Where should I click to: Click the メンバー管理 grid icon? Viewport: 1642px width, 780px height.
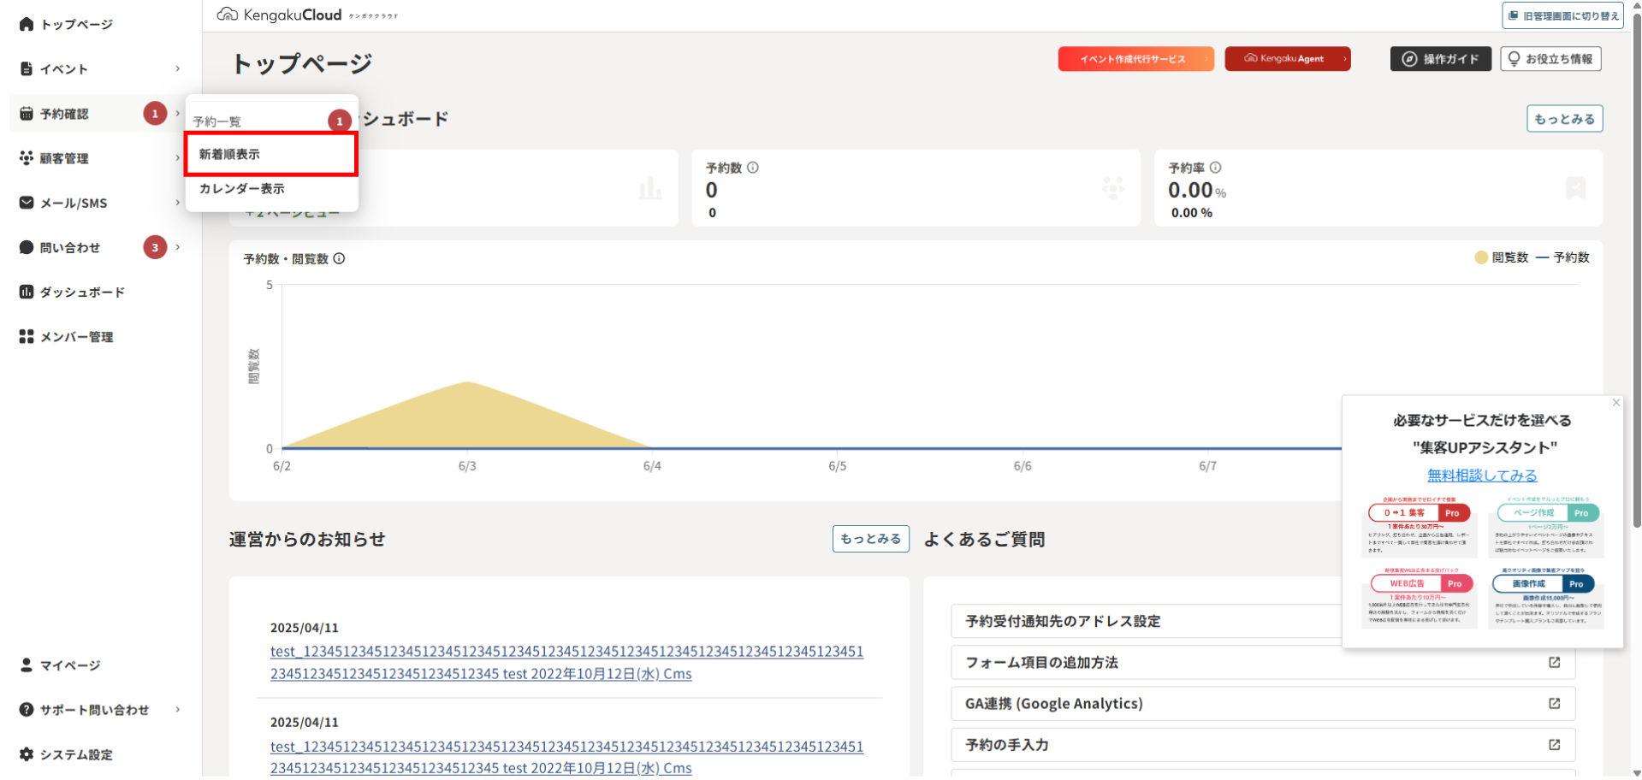click(x=27, y=337)
